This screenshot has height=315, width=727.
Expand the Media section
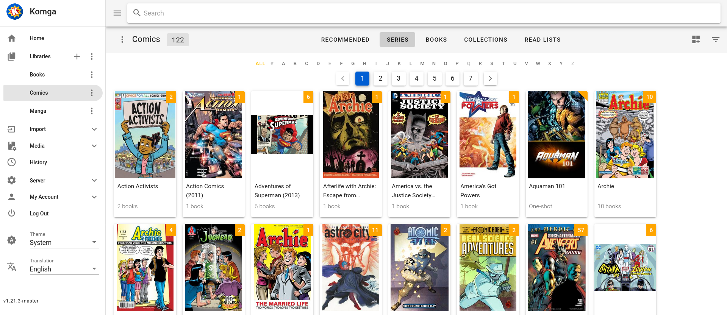click(94, 146)
